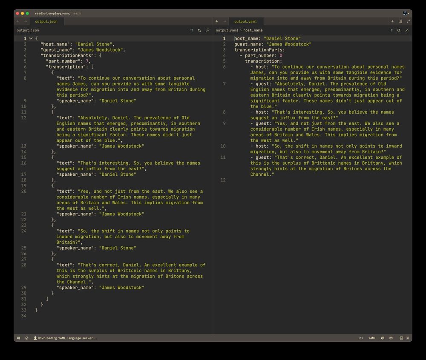This screenshot has width=426, height=360.
Task: Click the plus new item icon
Action: 392,21
